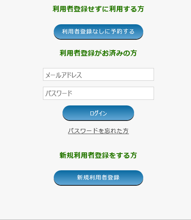The width and height of the screenshot is (191, 220).
Task: Click the topmost green heading on the page
Action: tap(98, 9)
